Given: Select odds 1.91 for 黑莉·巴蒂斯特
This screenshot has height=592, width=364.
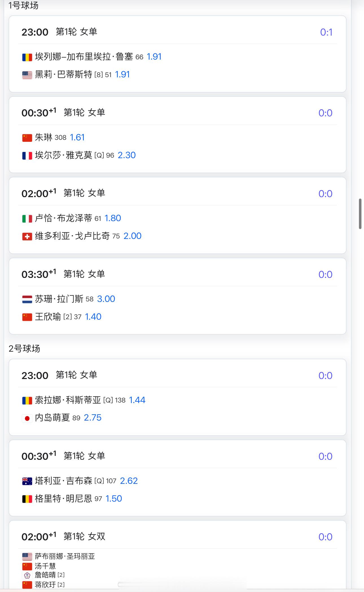Looking at the screenshot, I should (122, 75).
